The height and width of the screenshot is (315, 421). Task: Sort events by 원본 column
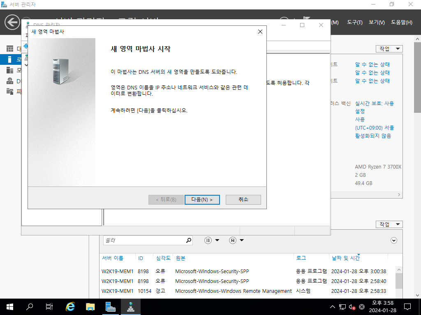(x=180, y=258)
